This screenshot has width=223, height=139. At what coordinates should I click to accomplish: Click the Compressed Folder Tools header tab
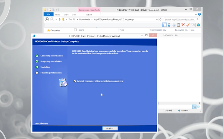point(89,10)
